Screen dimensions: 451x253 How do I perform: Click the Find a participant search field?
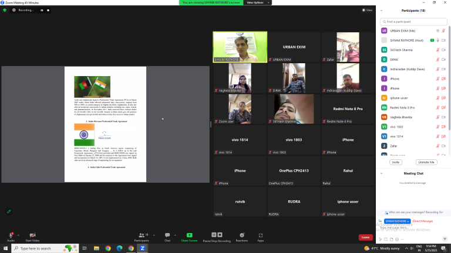pyautogui.click(x=413, y=21)
